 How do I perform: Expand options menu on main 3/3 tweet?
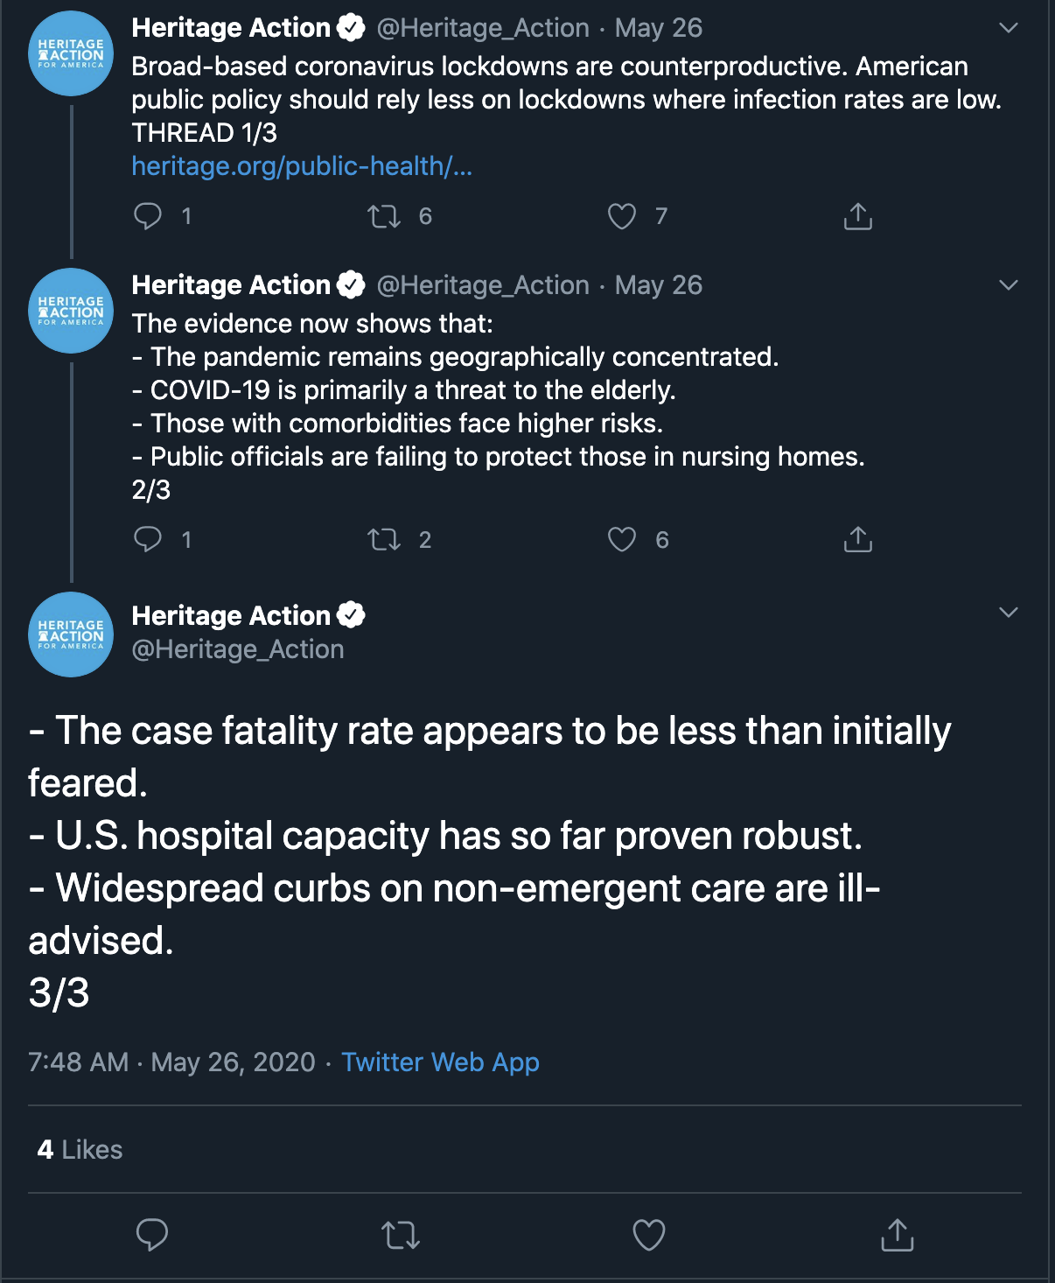point(1009,613)
